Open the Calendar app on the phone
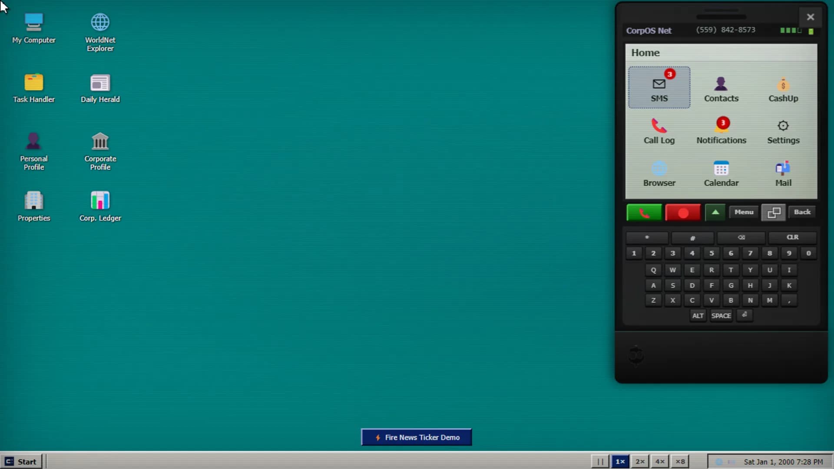This screenshot has width=834, height=469. tap(721, 174)
